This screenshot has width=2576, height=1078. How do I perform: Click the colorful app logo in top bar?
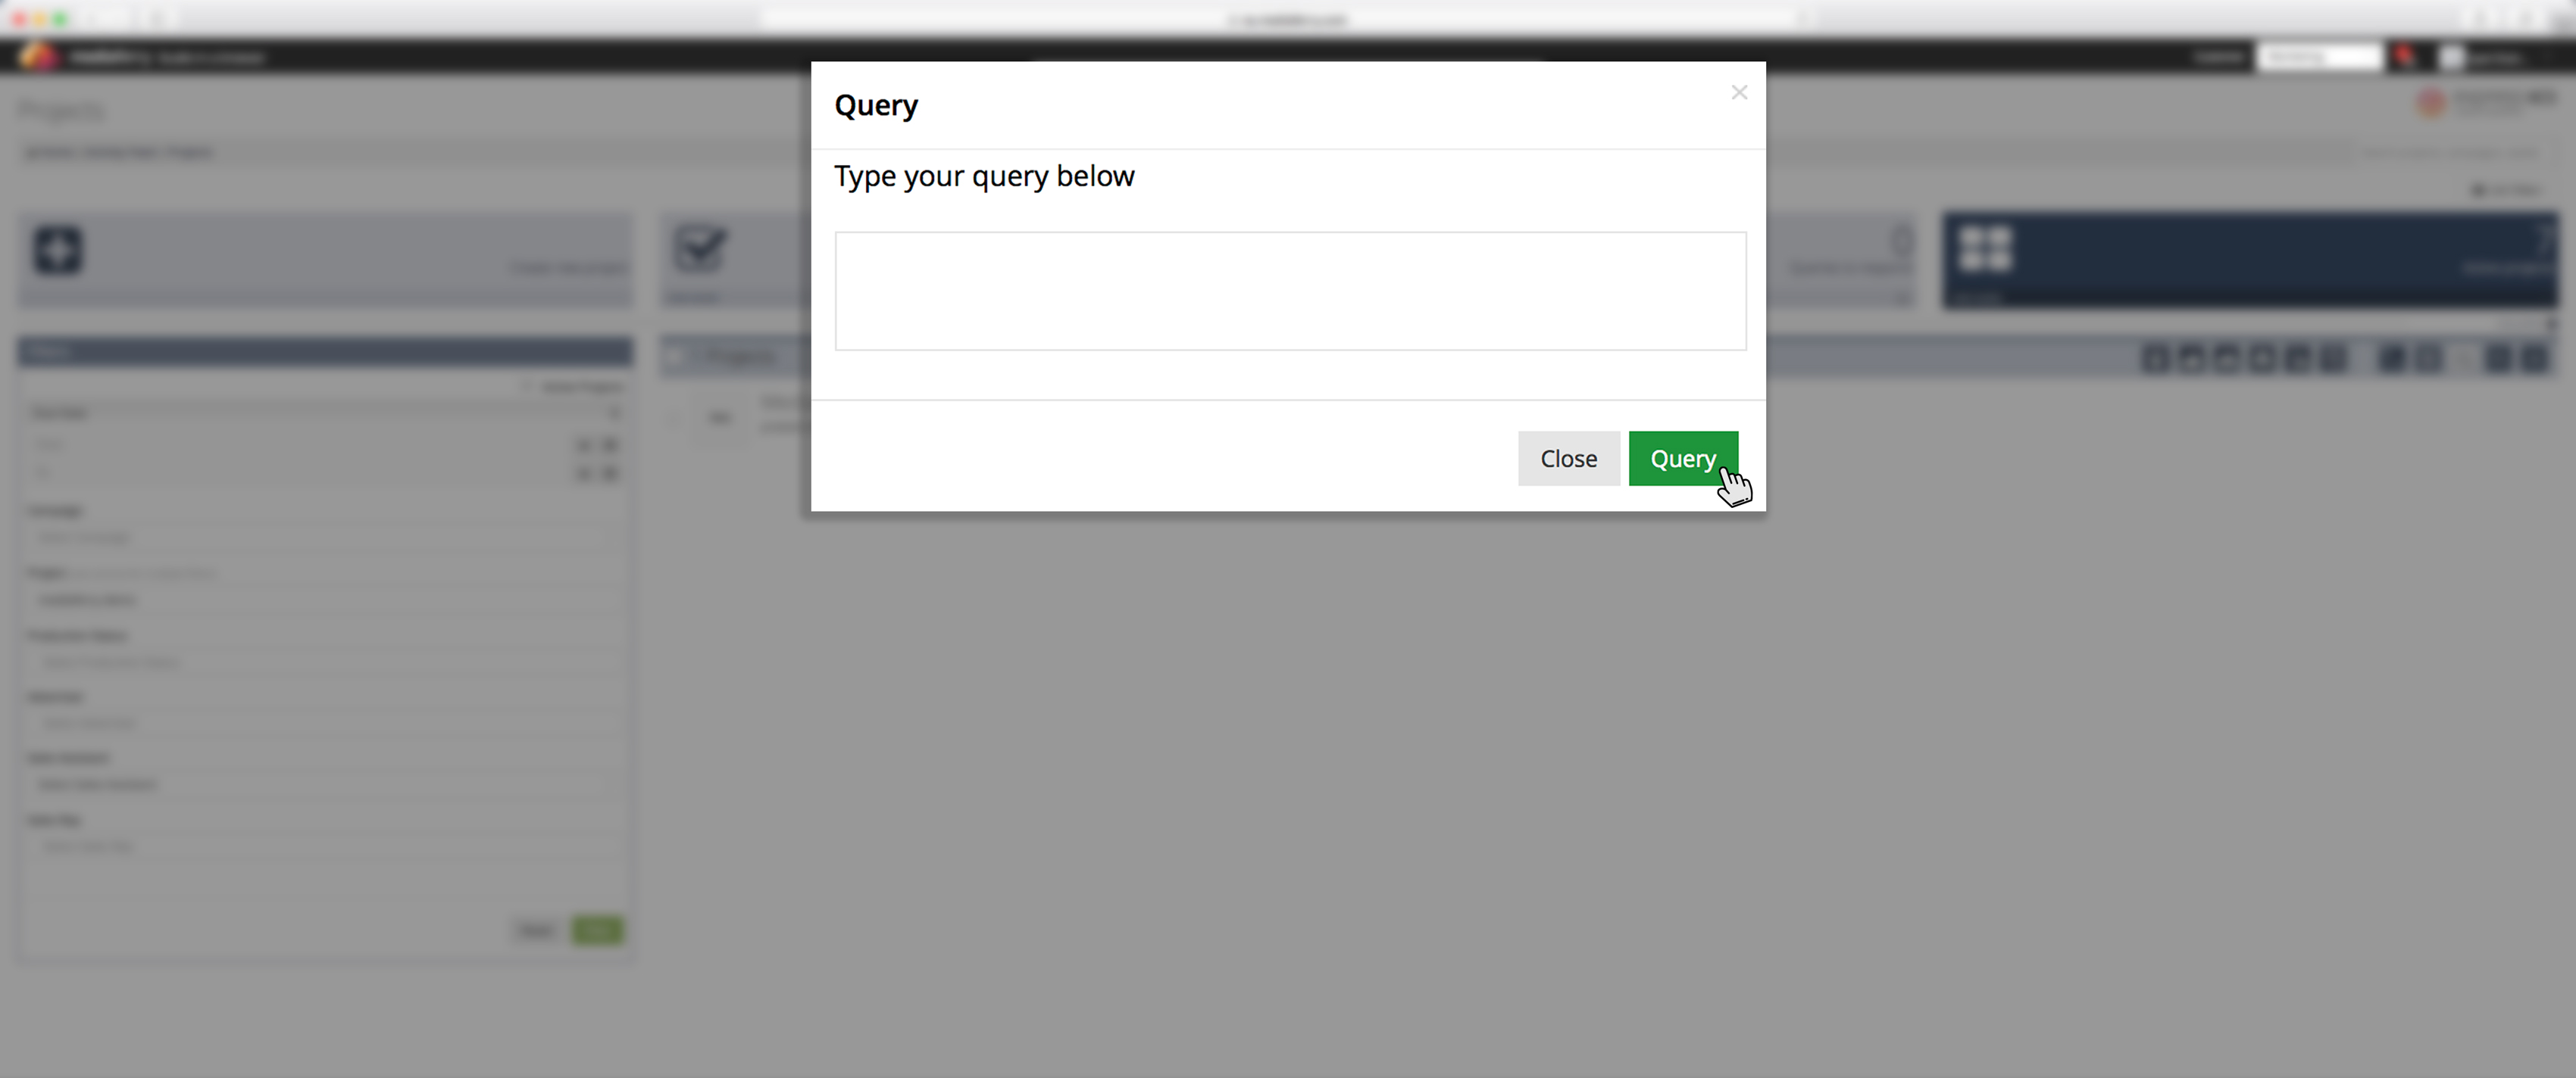point(39,56)
